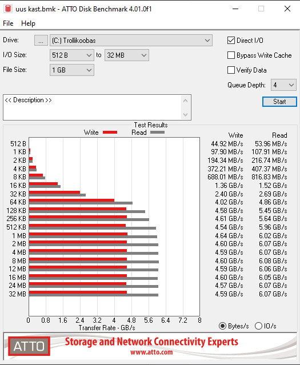
Task: Expand the 1 GB File Size dropdown
Action: (x=72, y=70)
